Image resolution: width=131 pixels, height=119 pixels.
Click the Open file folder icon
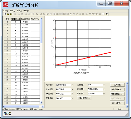coord(8,14)
